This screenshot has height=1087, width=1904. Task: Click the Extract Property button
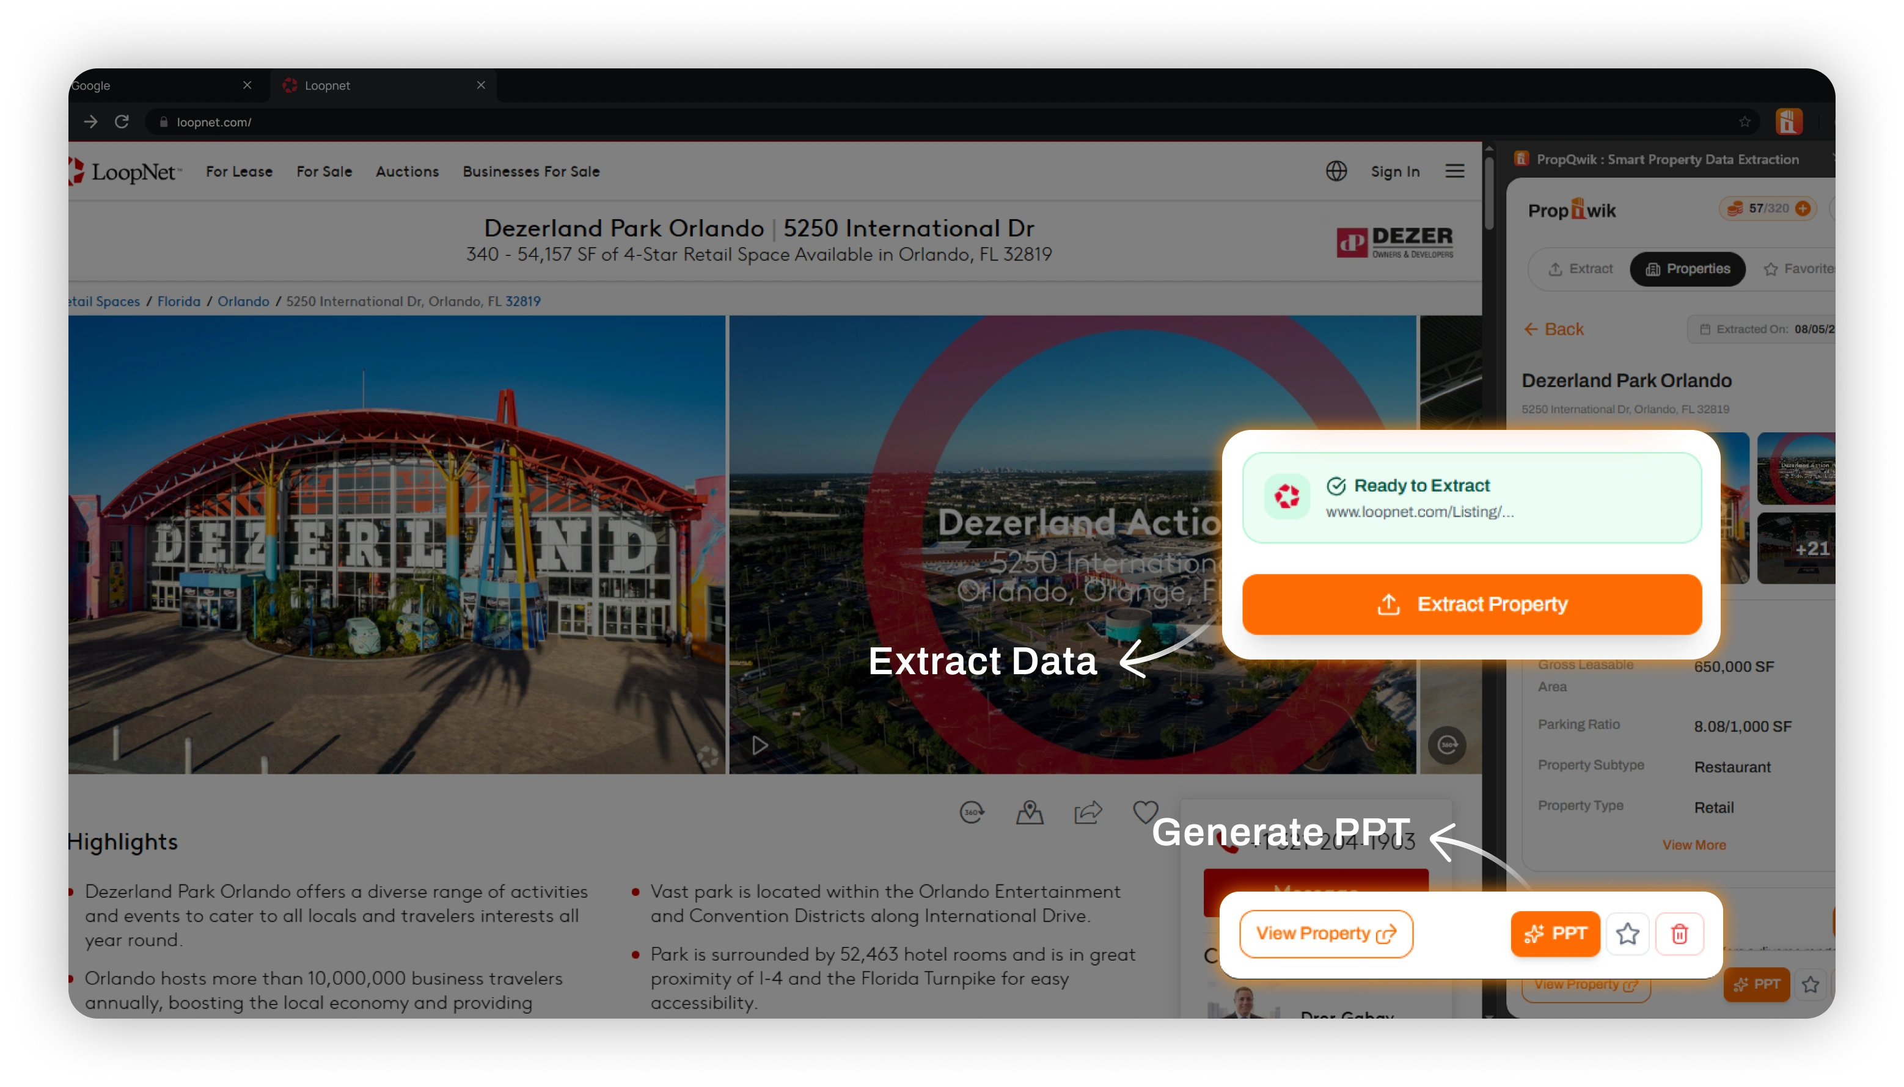point(1471,604)
